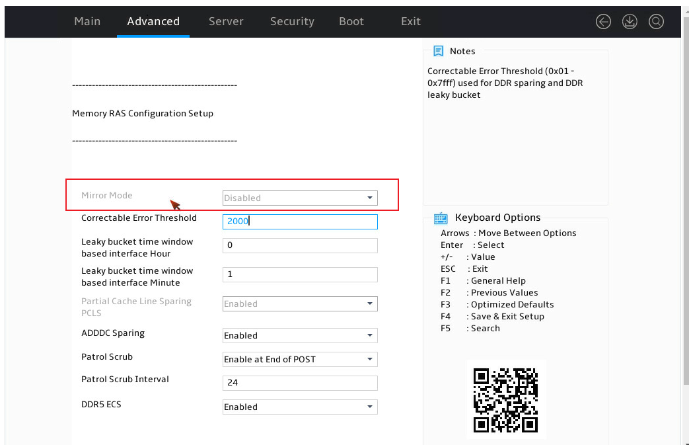Open the search magnifier icon in header
Viewport: 689px width, 445px height.
point(655,22)
